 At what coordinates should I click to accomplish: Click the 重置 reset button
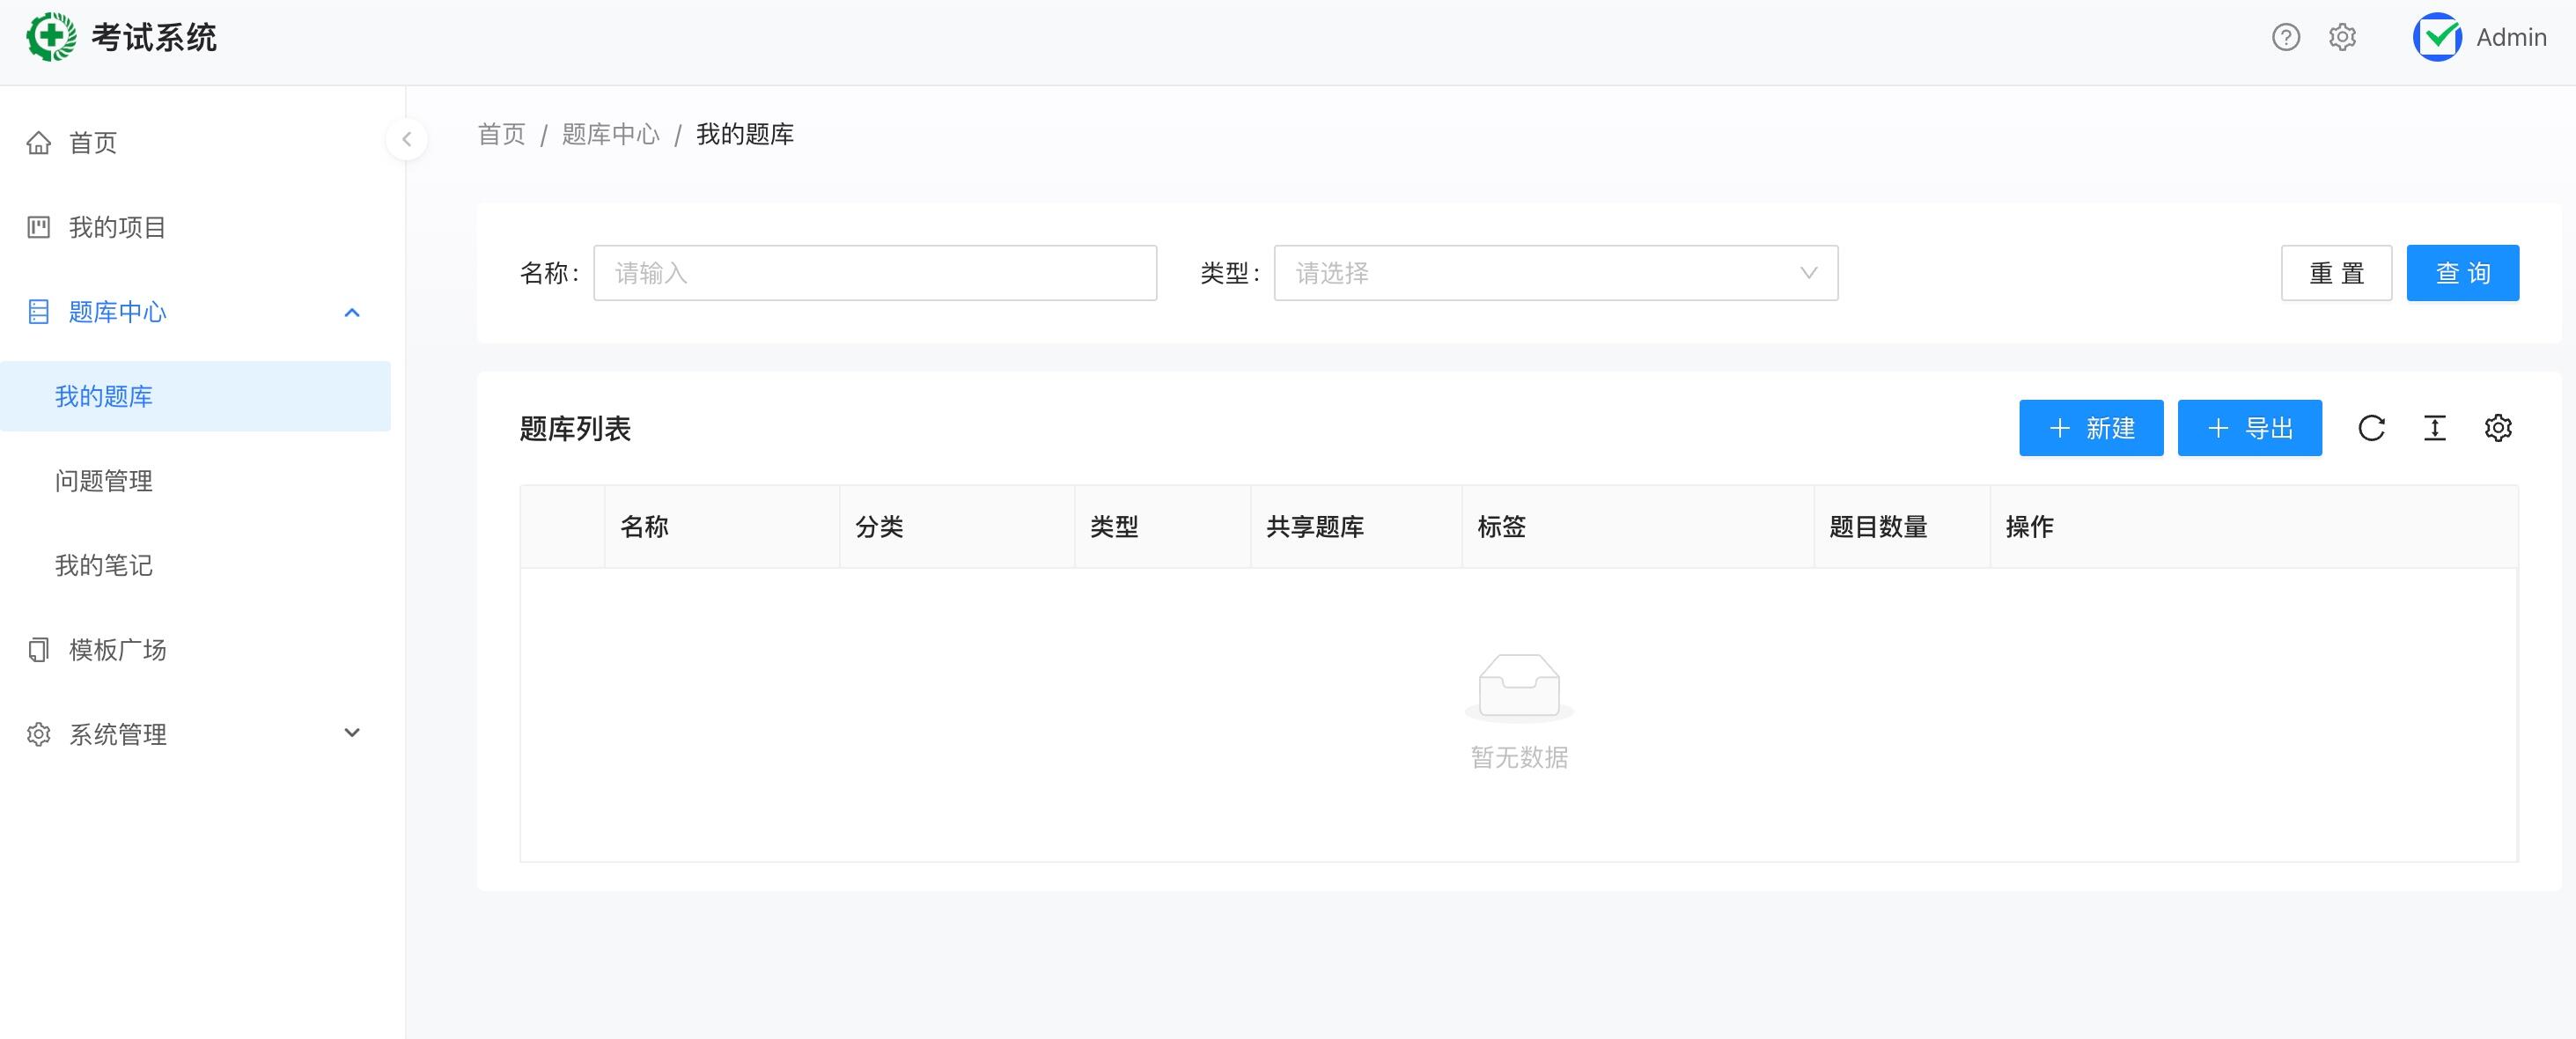click(x=2336, y=273)
